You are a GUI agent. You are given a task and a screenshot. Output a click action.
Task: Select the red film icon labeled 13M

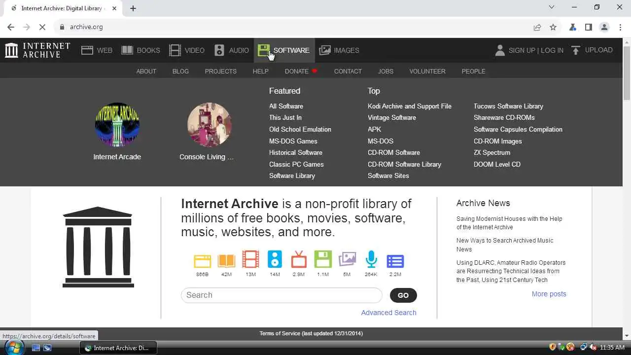click(x=250, y=260)
